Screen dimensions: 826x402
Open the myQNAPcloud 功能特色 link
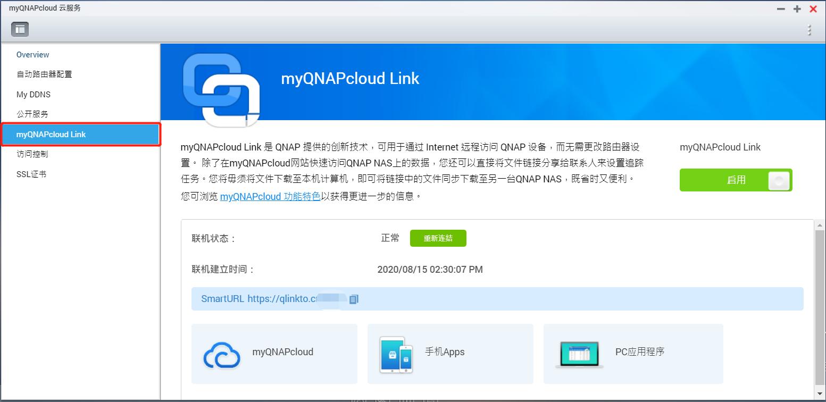click(x=270, y=196)
